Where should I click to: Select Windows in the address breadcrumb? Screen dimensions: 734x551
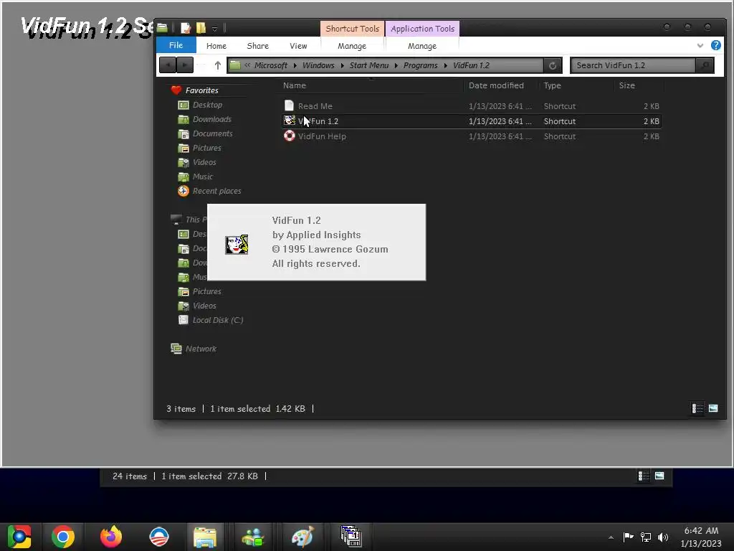click(318, 65)
